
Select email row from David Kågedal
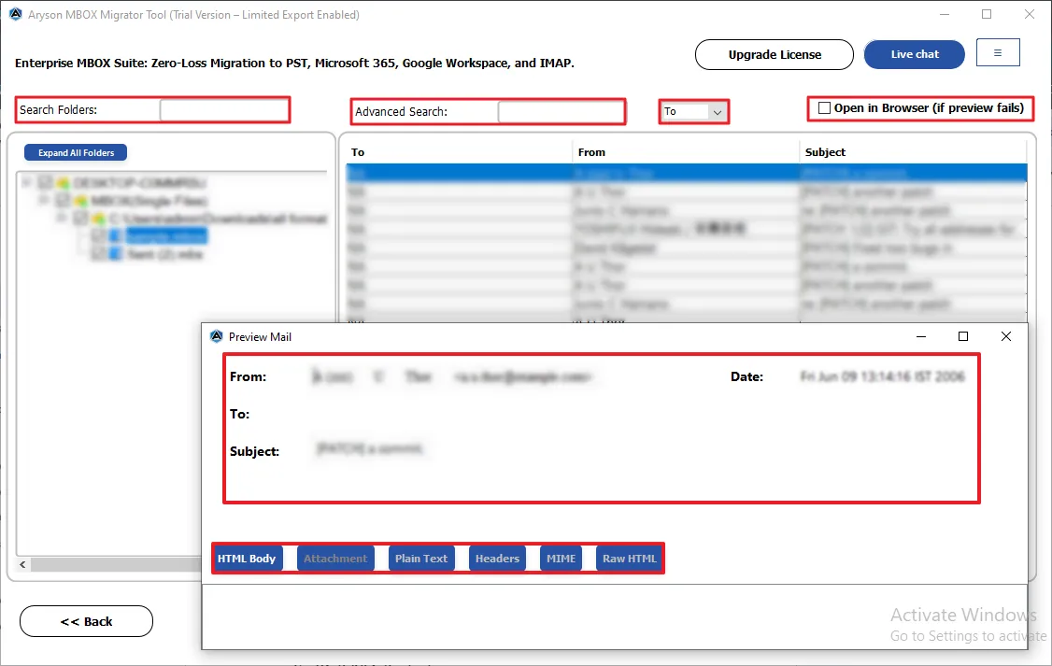tap(687, 248)
